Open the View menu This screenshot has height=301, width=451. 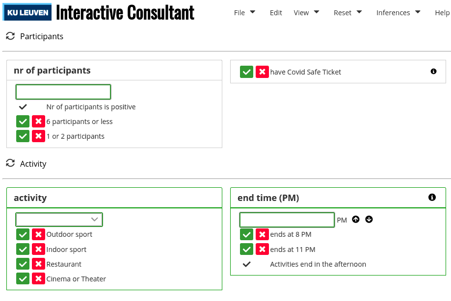(306, 13)
